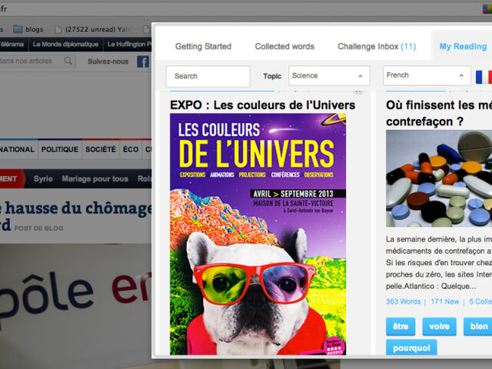Click Mariage pour tous topic link

pyautogui.click(x=95, y=179)
